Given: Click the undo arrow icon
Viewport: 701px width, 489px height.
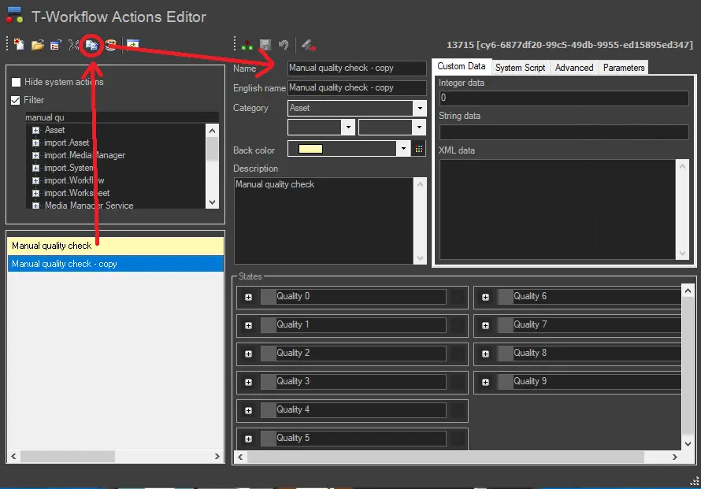Looking at the screenshot, I should tap(284, 45).
